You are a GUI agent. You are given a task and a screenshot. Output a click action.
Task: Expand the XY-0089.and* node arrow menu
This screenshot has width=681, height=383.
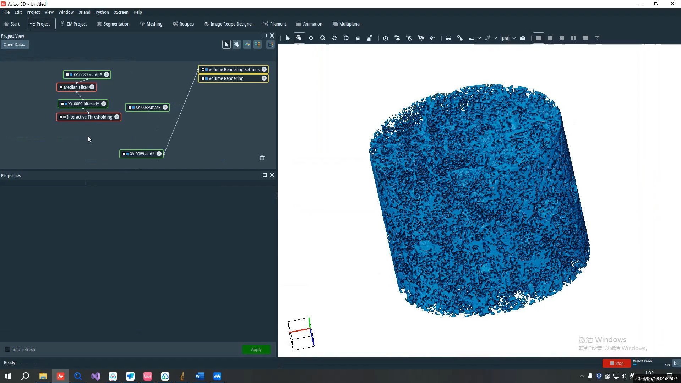pyautogui.click(x=159, y=154)
